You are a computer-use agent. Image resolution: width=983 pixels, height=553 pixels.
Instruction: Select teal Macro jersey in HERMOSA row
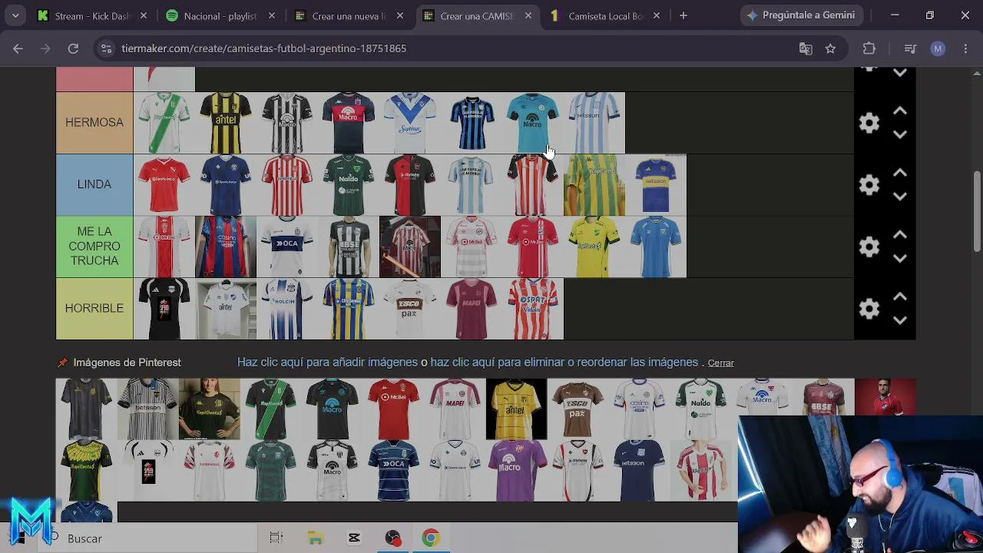[x=533, y=123]
